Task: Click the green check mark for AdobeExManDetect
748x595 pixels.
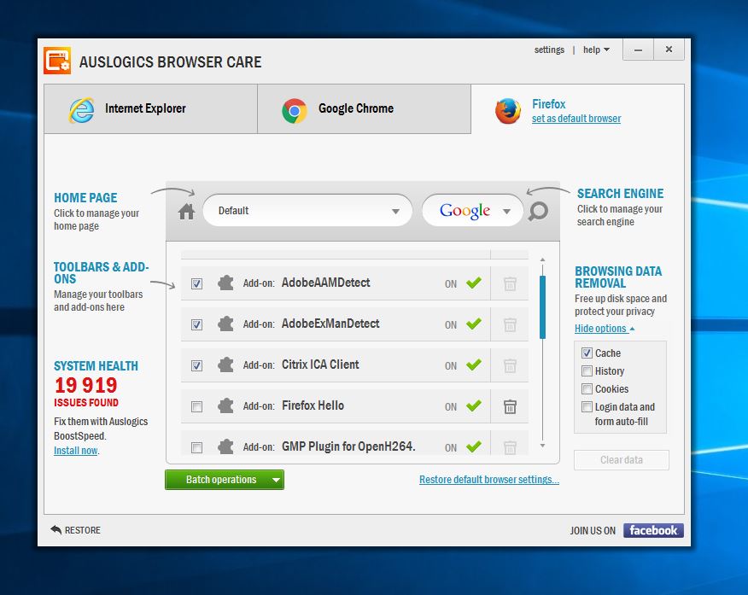Action: tap(474, 324)
